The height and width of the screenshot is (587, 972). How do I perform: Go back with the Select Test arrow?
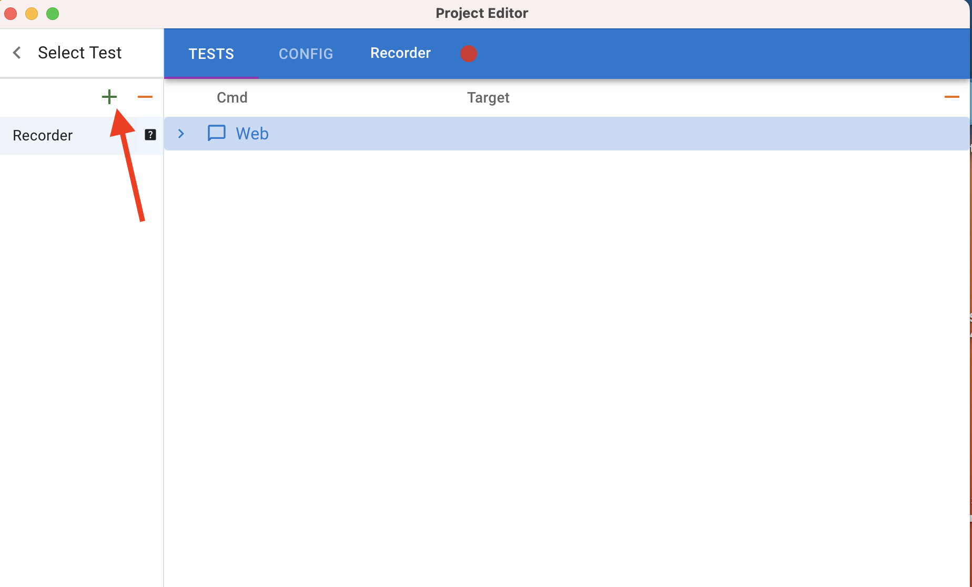[x=17, y=53]
